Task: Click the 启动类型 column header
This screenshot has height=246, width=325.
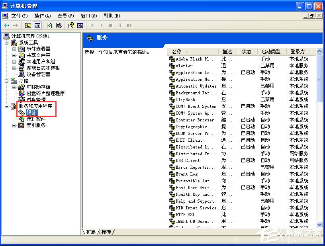Action: pyautogui.click(x=270, y=51)
